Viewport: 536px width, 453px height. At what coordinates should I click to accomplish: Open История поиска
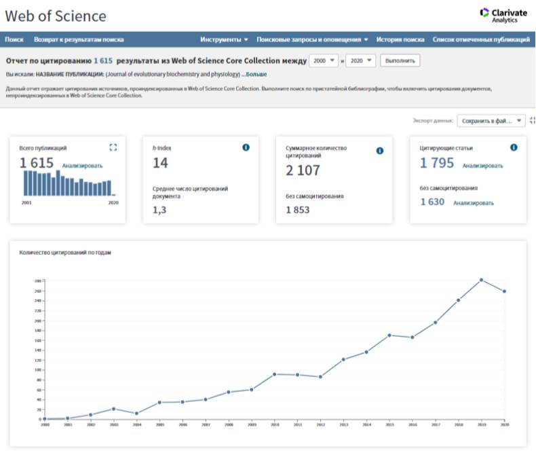[400, 39]
